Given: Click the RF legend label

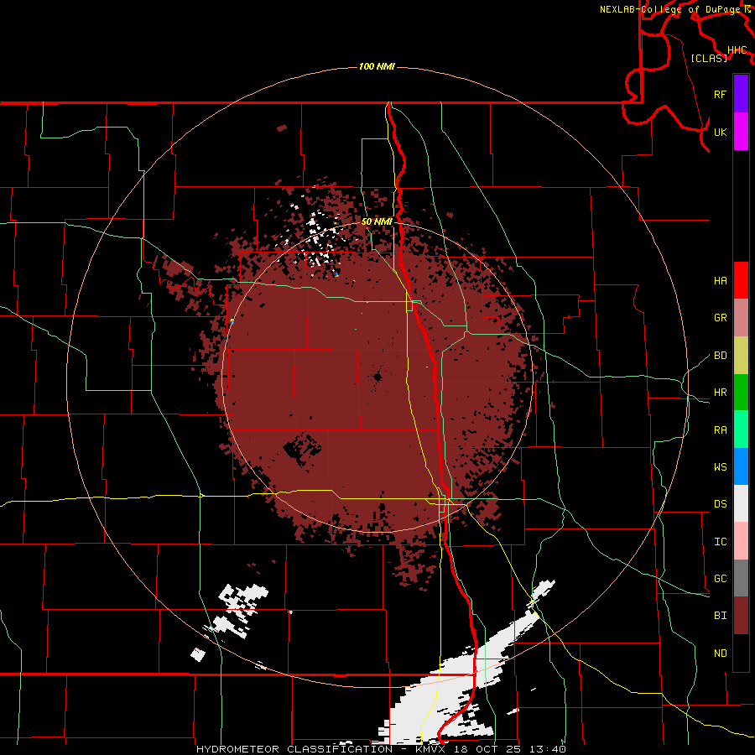Looking at the screenshot, I should [x=720, y=94].
